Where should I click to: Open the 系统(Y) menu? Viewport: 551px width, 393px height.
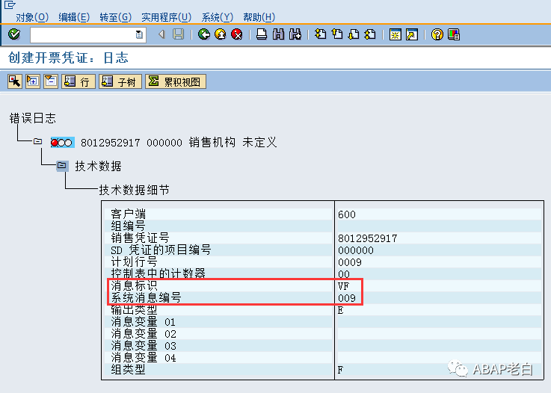click(x=217, y=17)
